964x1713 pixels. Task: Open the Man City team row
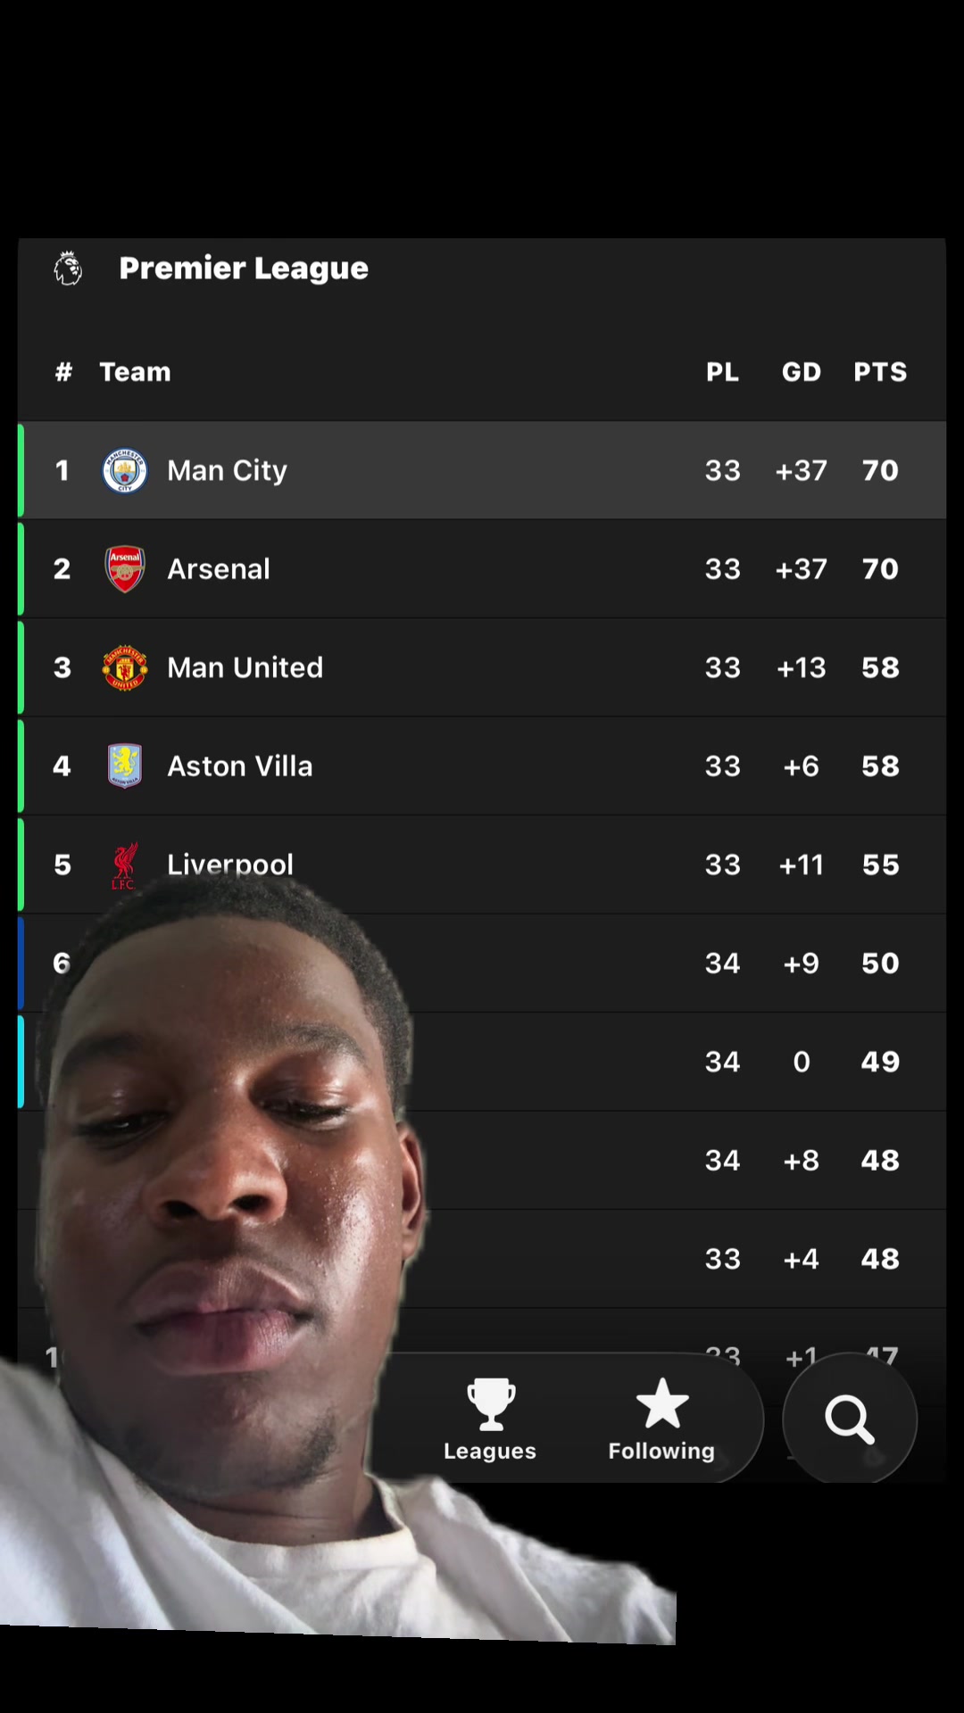482,470
